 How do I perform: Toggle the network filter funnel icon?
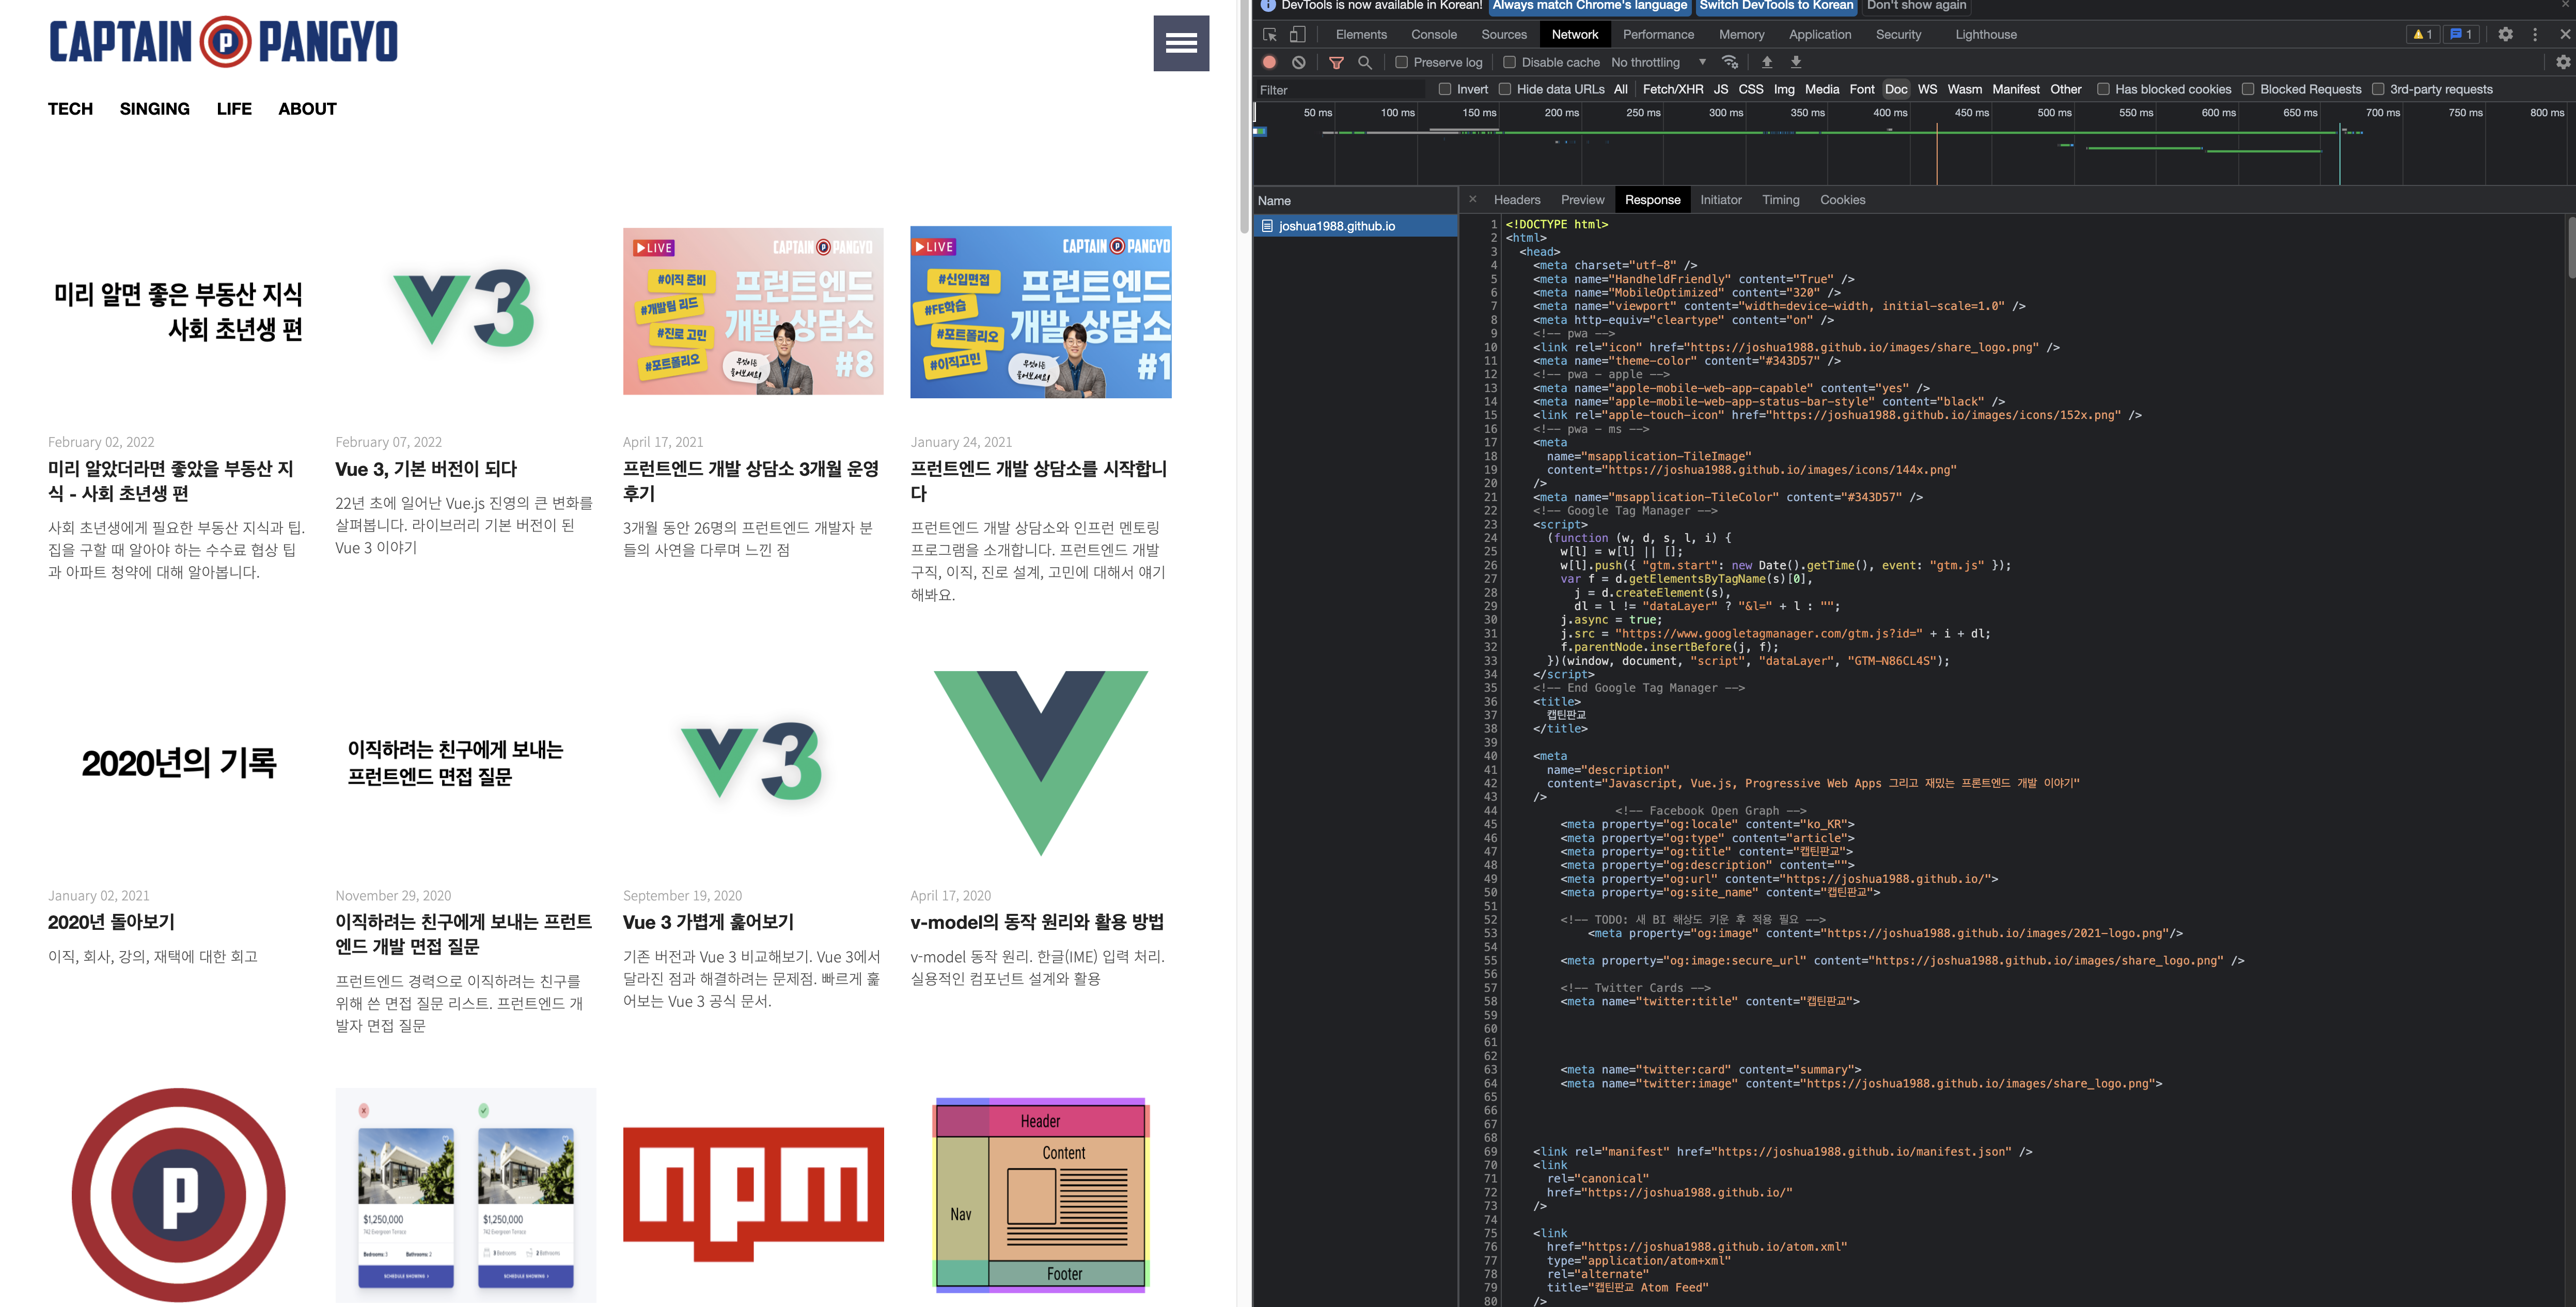[x=1336, y=62]
